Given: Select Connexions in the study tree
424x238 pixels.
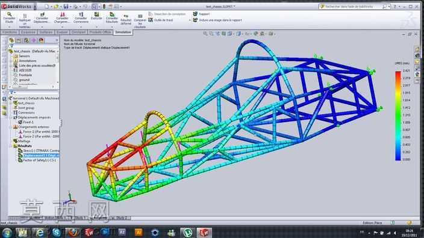Looking at the screenshot, I should coord(24,112).
